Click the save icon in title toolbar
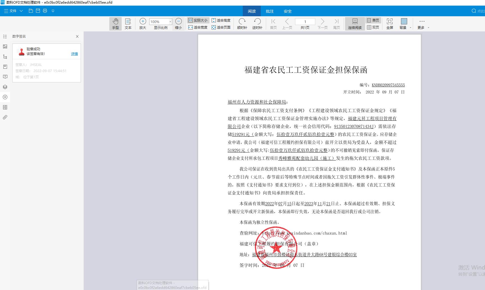Image resolution: width=485 pixels, height=290 pixels. click(38, 11)
